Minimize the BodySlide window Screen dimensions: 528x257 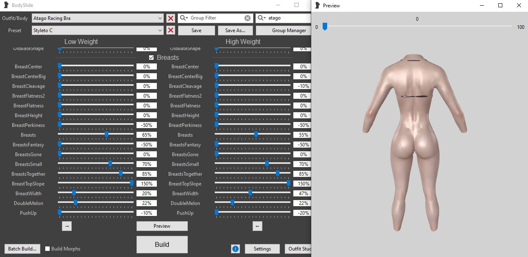coord(278,5)
